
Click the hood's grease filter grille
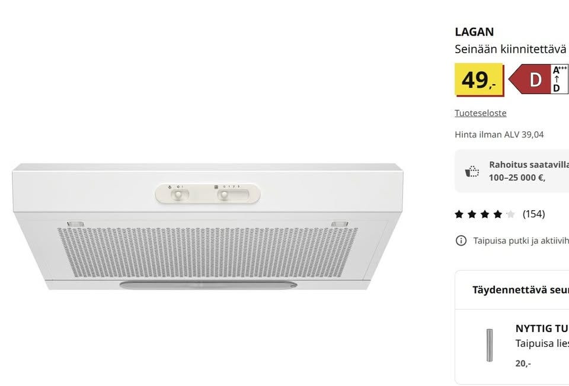(x=207, y=252)
